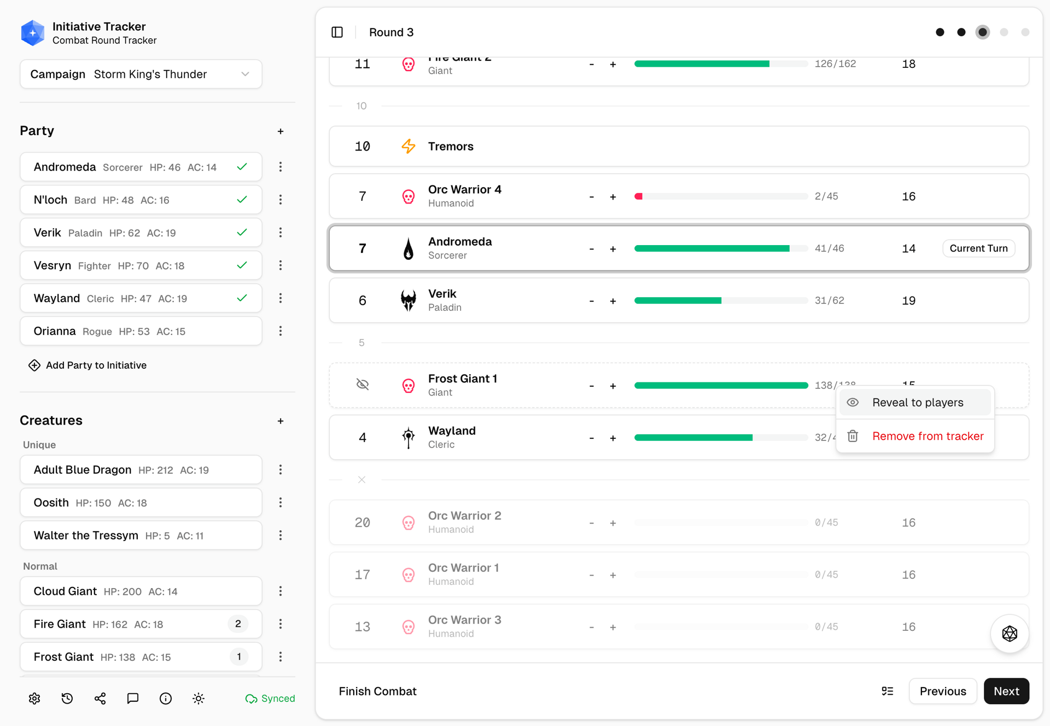
Task: Toggle the sidebar panel icon
Action: click(337, 32)
